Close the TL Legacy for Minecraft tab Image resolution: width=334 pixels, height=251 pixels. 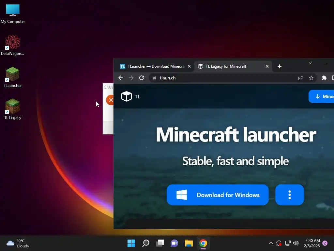pyautogui.click(x=267, y=66)
